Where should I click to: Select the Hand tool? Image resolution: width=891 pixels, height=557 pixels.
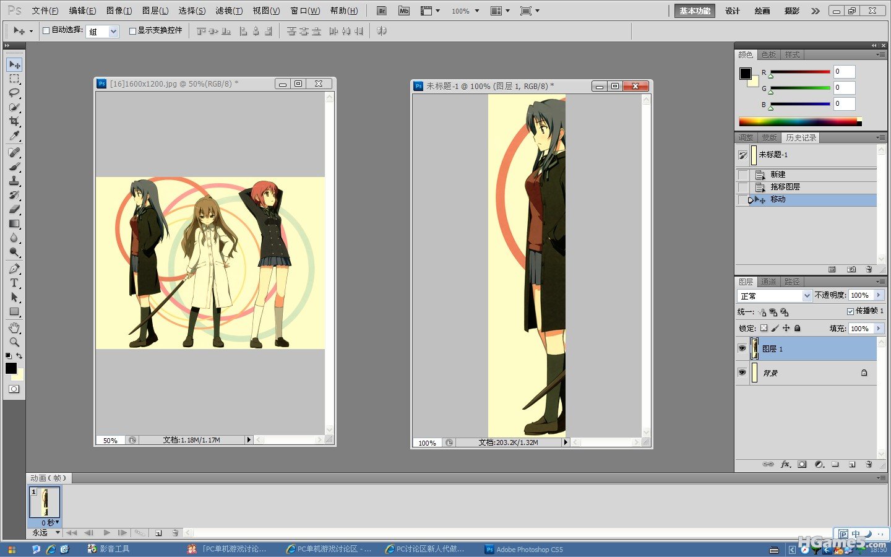pyautogui.click(x=14, y=327)
